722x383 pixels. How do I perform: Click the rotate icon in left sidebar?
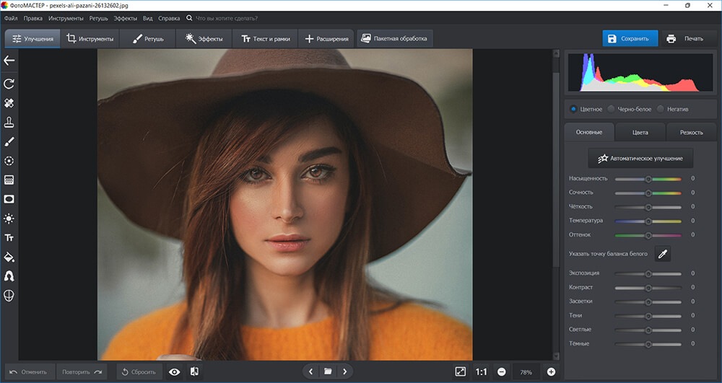[9, 84]
